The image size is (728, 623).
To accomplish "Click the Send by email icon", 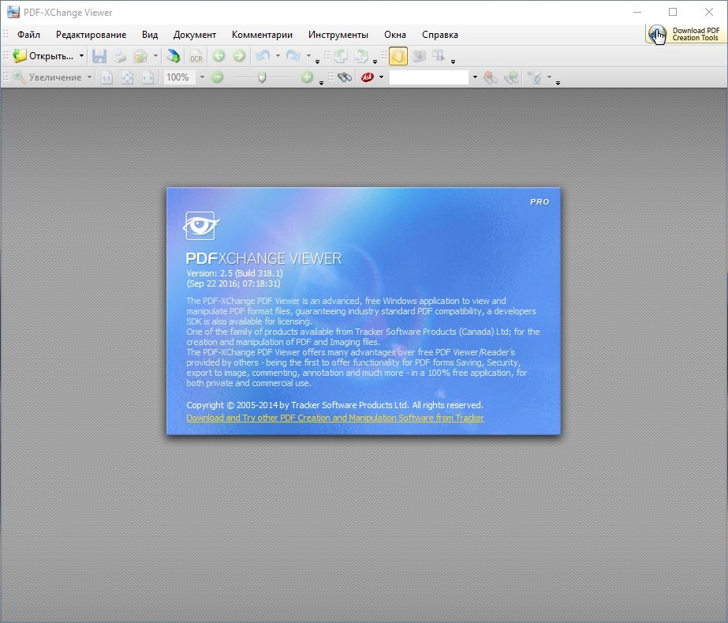I will [140, 56].
